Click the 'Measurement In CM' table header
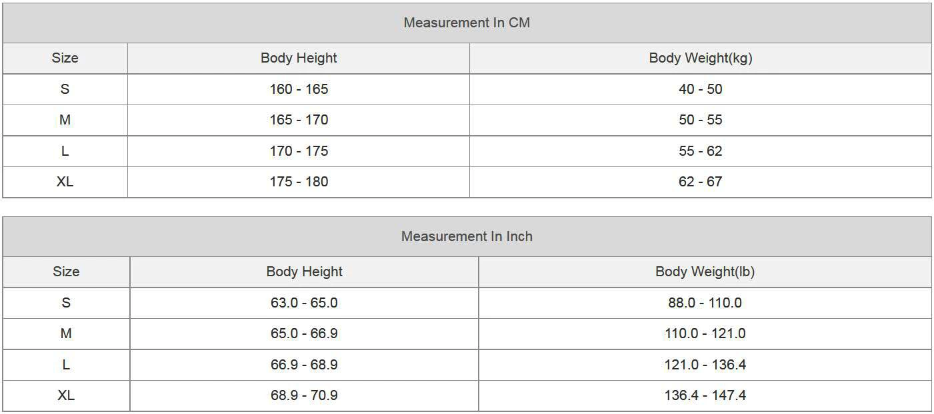This screenshot has width=934, height=414. (x=467, y=23)
